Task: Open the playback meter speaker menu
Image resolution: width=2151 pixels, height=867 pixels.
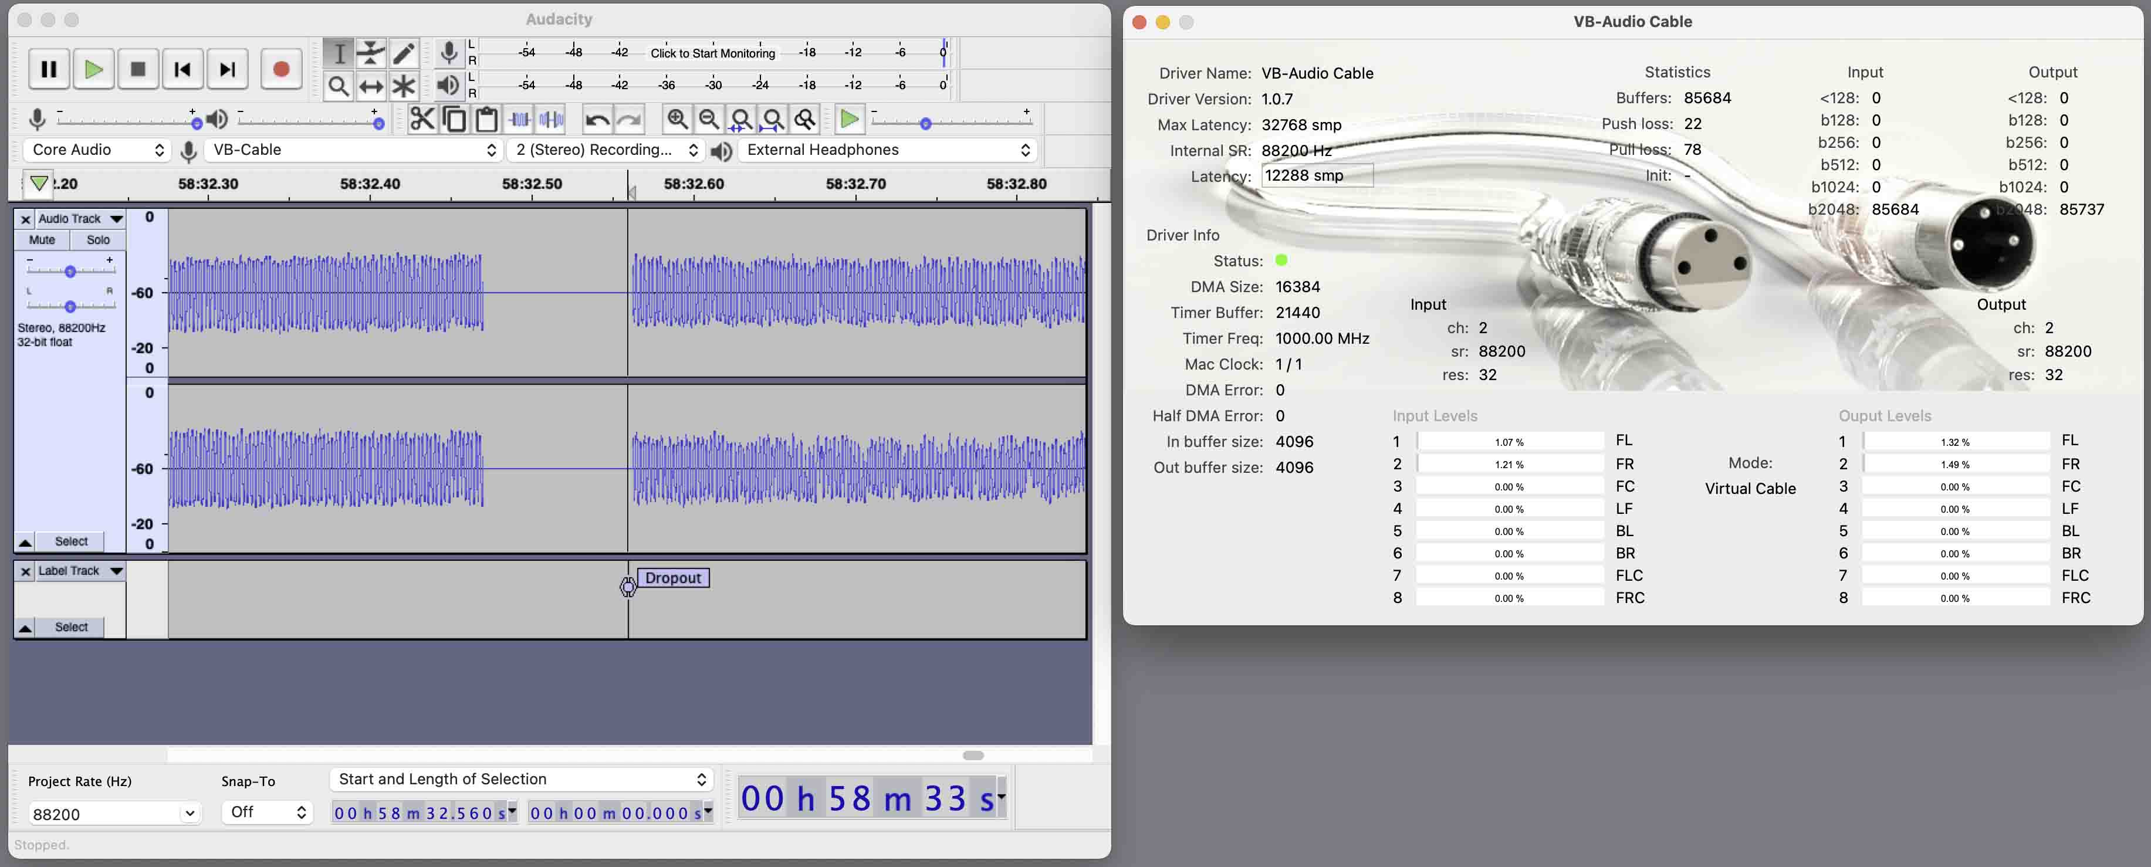Action: coord(449,84)
